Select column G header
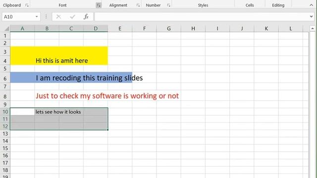Screen dimensions: 317x178 tap(169, 29)
